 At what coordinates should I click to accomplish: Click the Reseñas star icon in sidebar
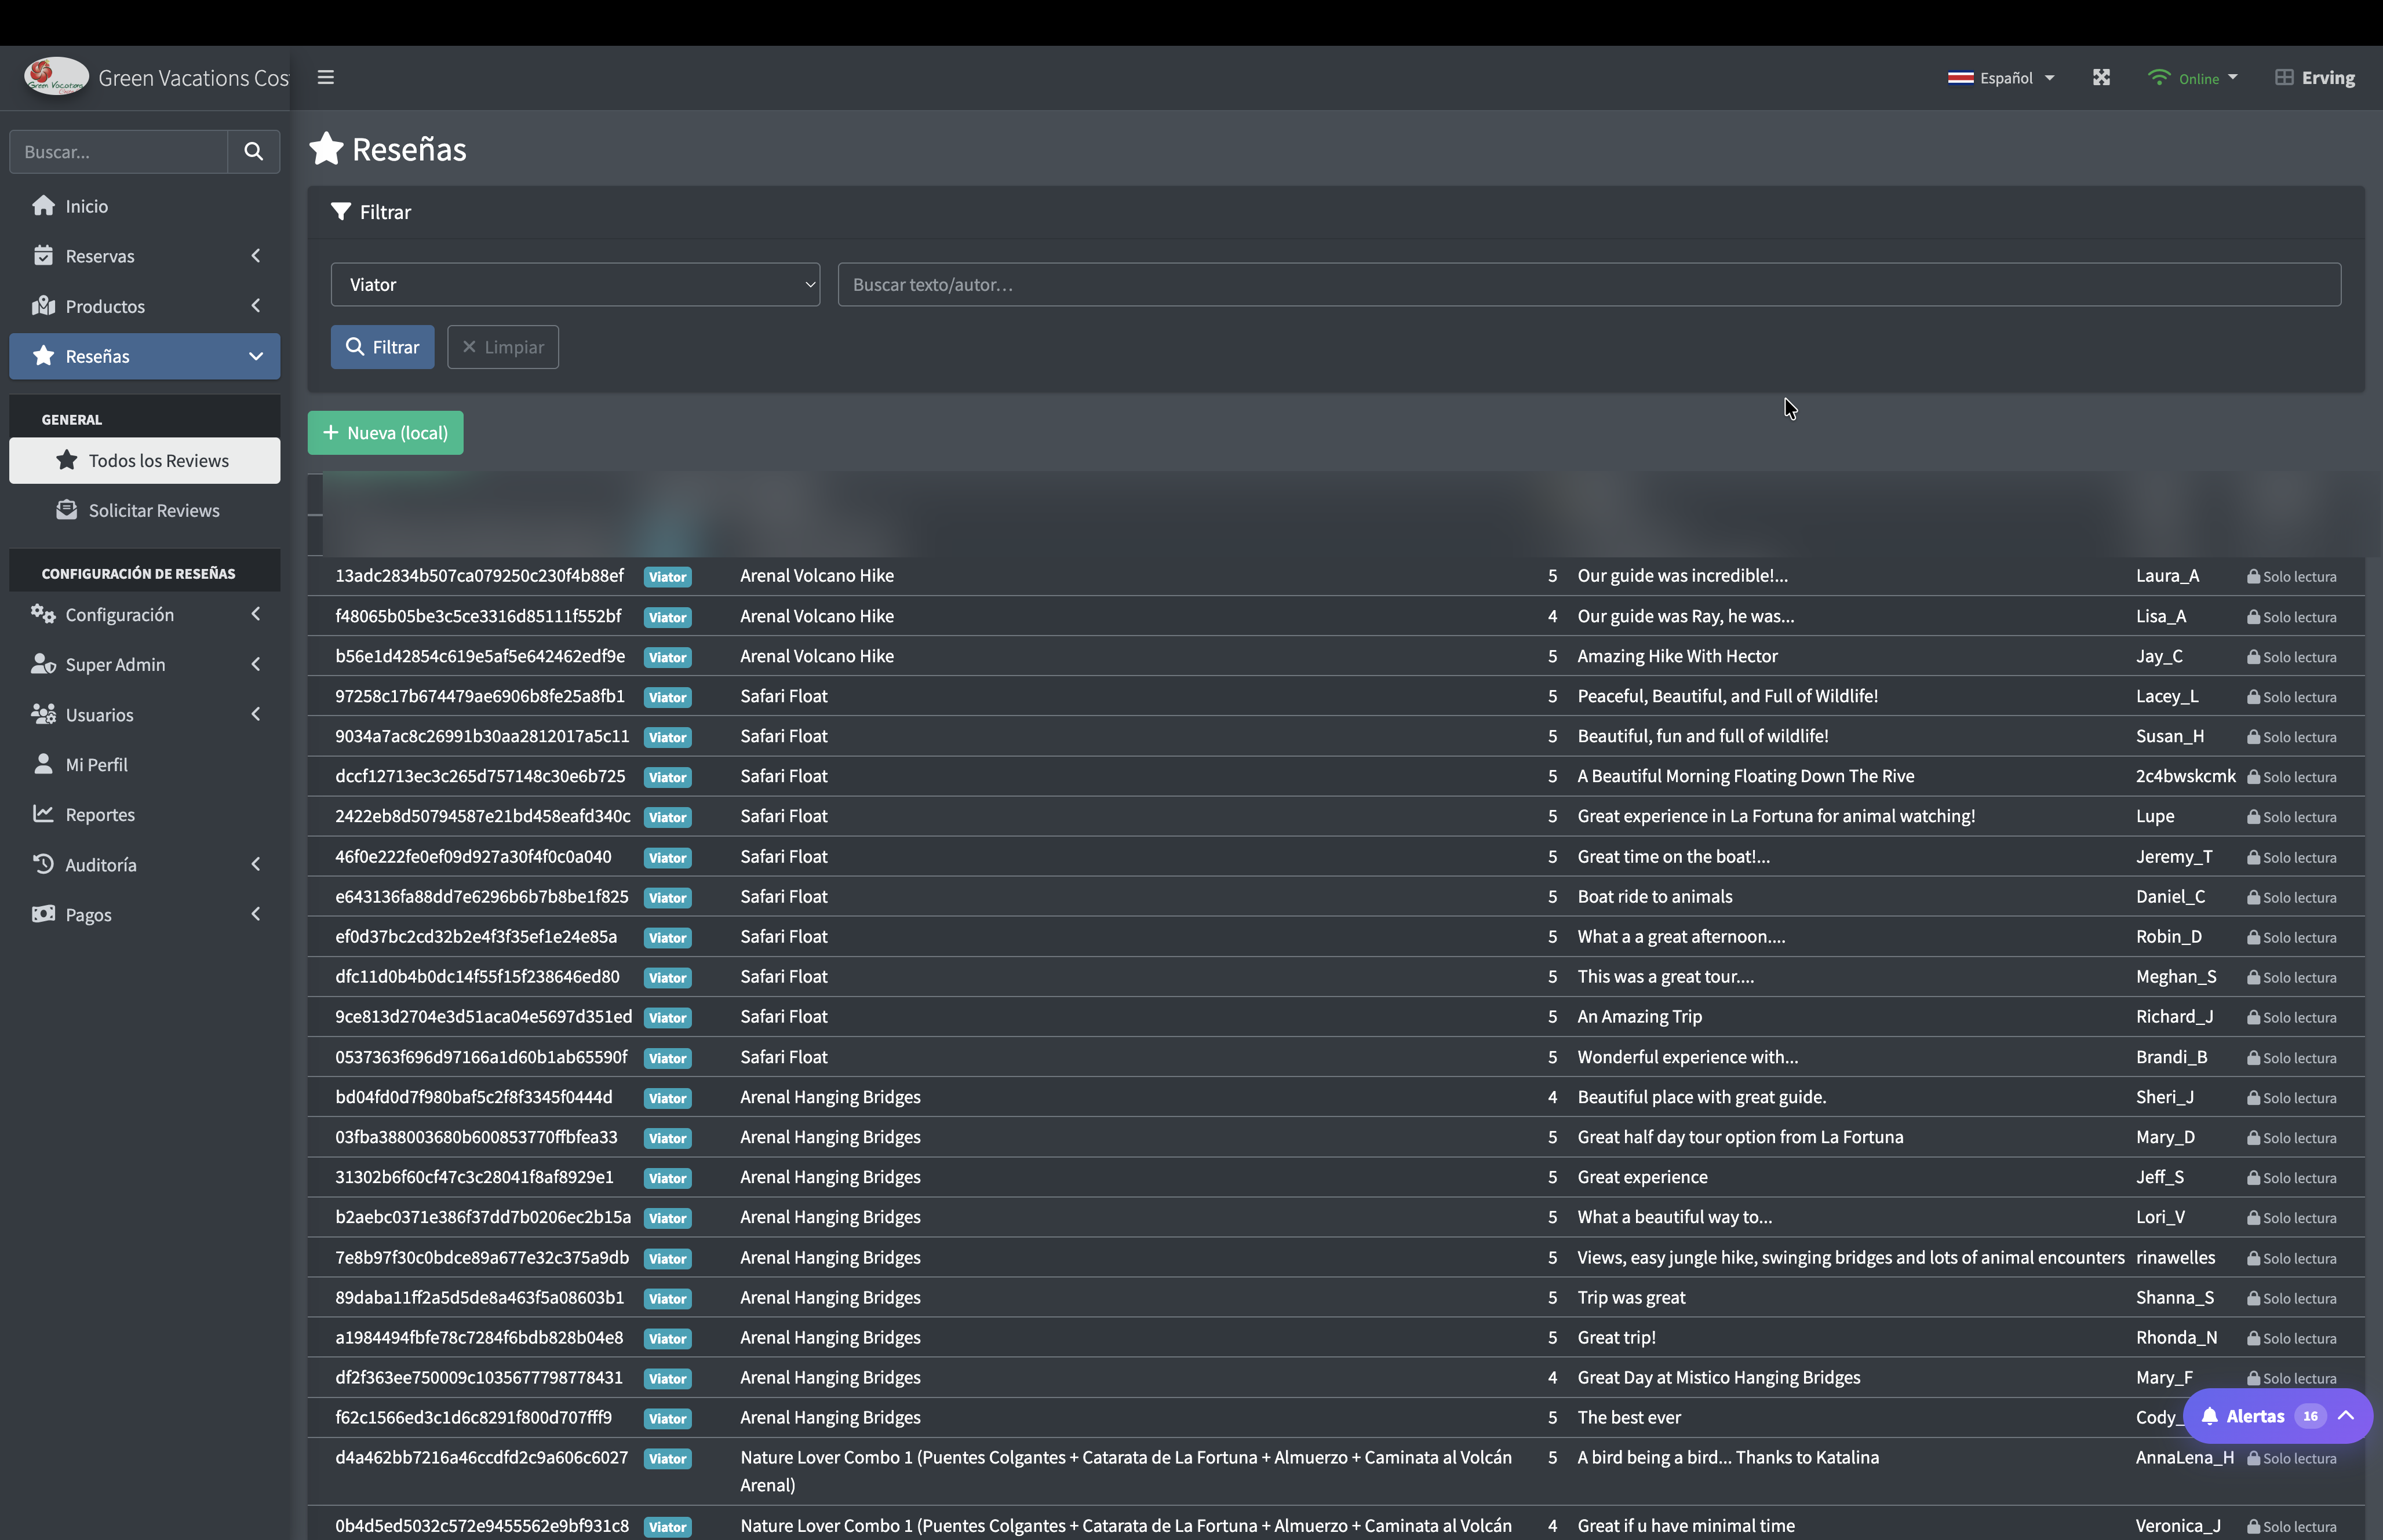[43, 355]
